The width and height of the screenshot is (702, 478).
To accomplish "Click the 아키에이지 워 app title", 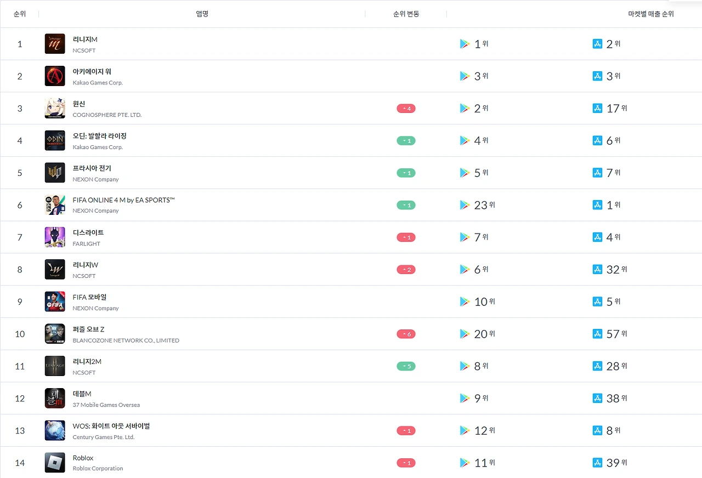I will click(x=92, y=72).
